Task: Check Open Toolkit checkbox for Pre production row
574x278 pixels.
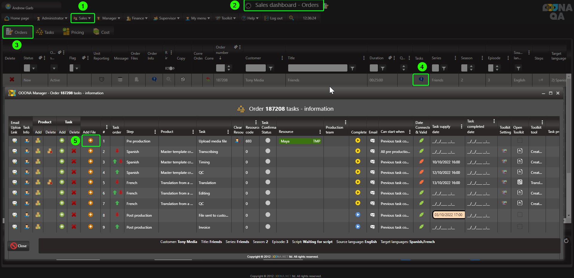Action: pos(520,141)
